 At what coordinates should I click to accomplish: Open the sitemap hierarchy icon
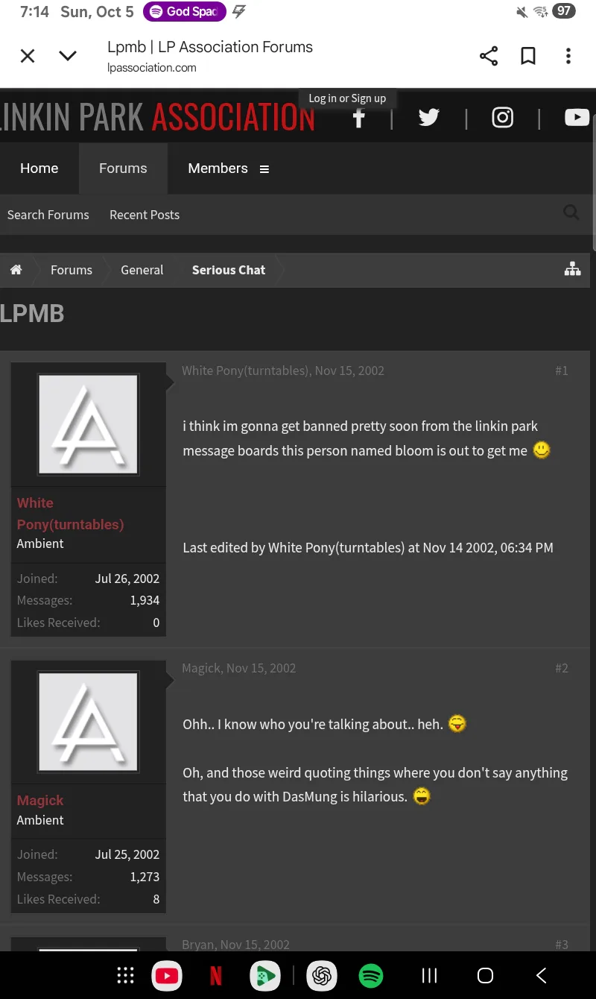click(x=572, y=270)
